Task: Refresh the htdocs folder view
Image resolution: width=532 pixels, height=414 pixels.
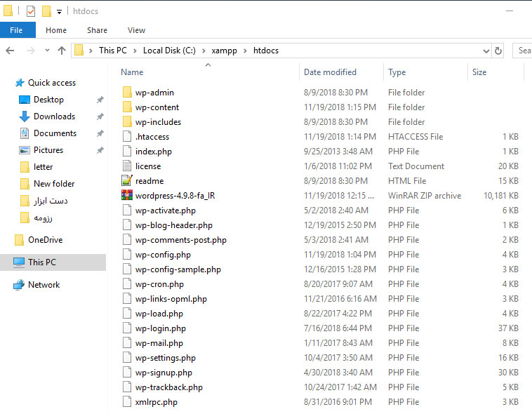Action: (x=498, y=51)
